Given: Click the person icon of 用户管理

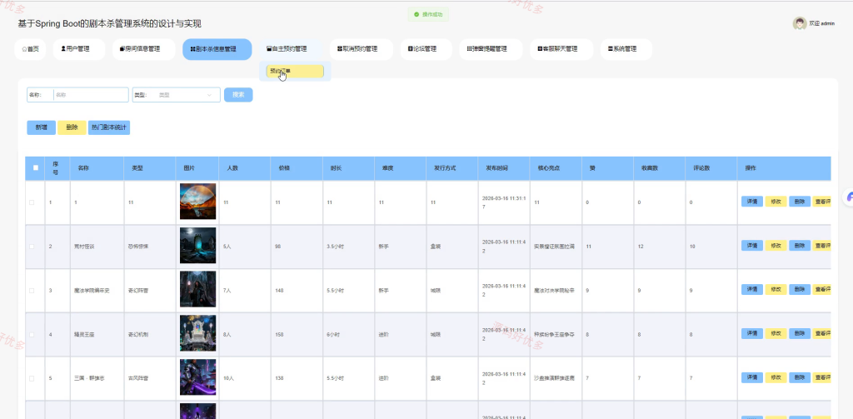Looking at the screenshot, I should pos(63,49).
